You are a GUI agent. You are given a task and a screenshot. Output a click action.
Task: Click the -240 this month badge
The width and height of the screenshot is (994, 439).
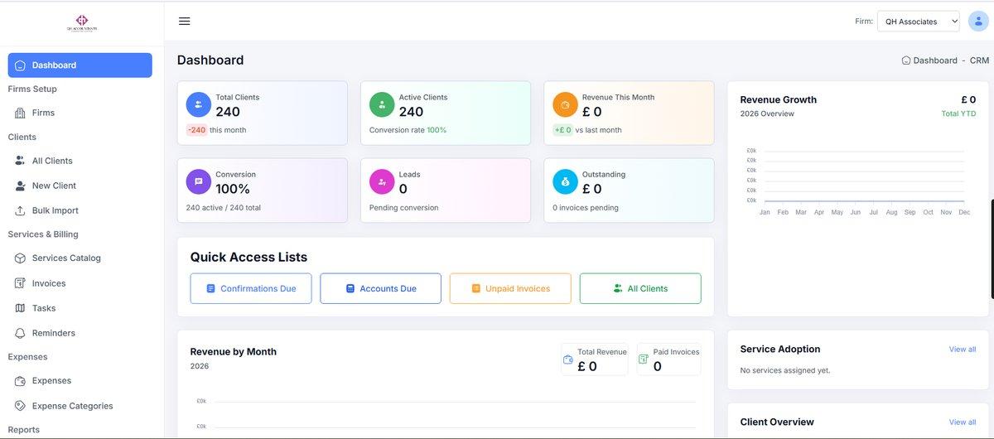pyautogui.click(x=196, y=130)
